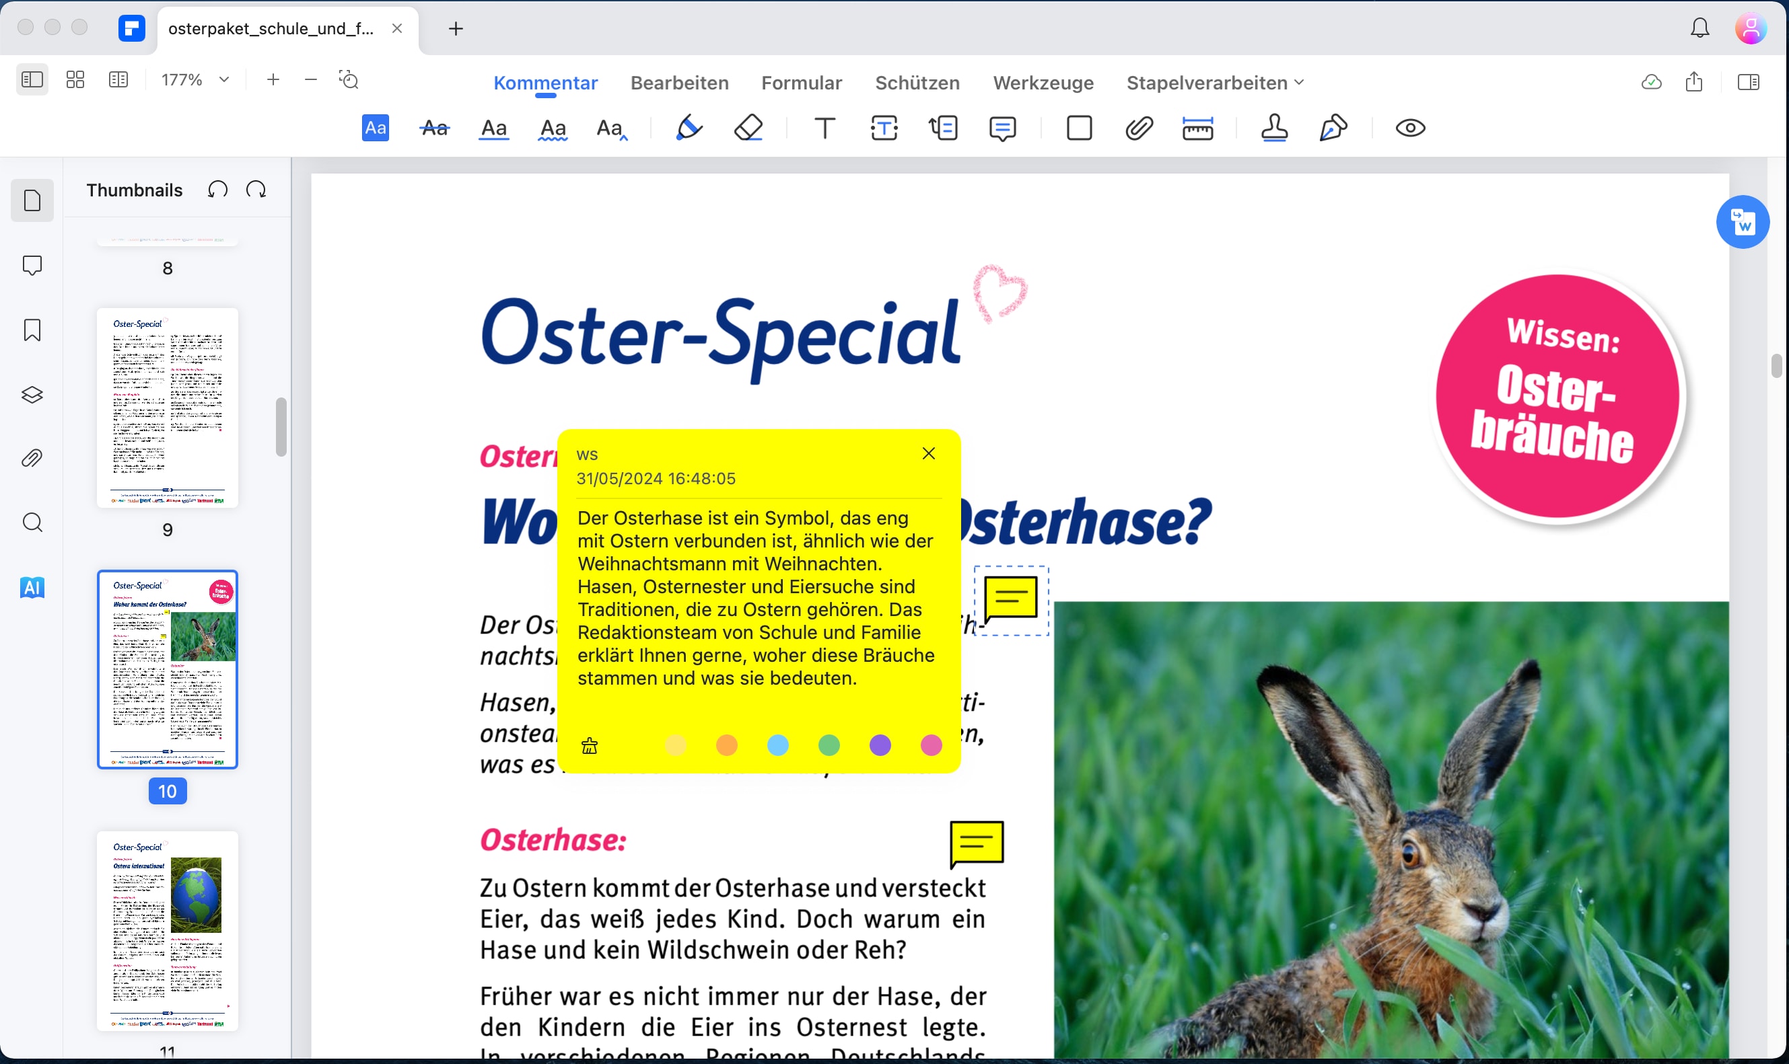
Task: Open the Schützen tab
Action: coord(917,83)
